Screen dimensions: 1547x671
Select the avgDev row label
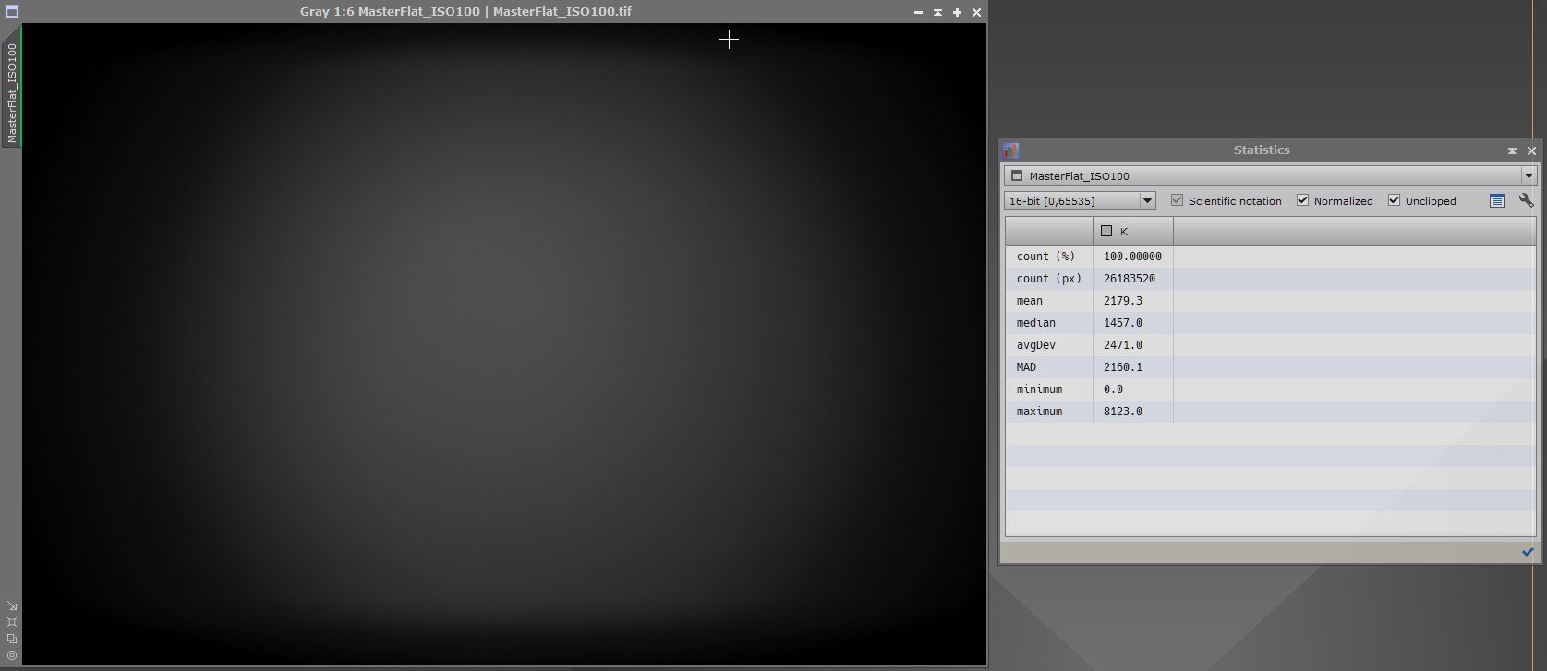click(x=1036, y=345)
